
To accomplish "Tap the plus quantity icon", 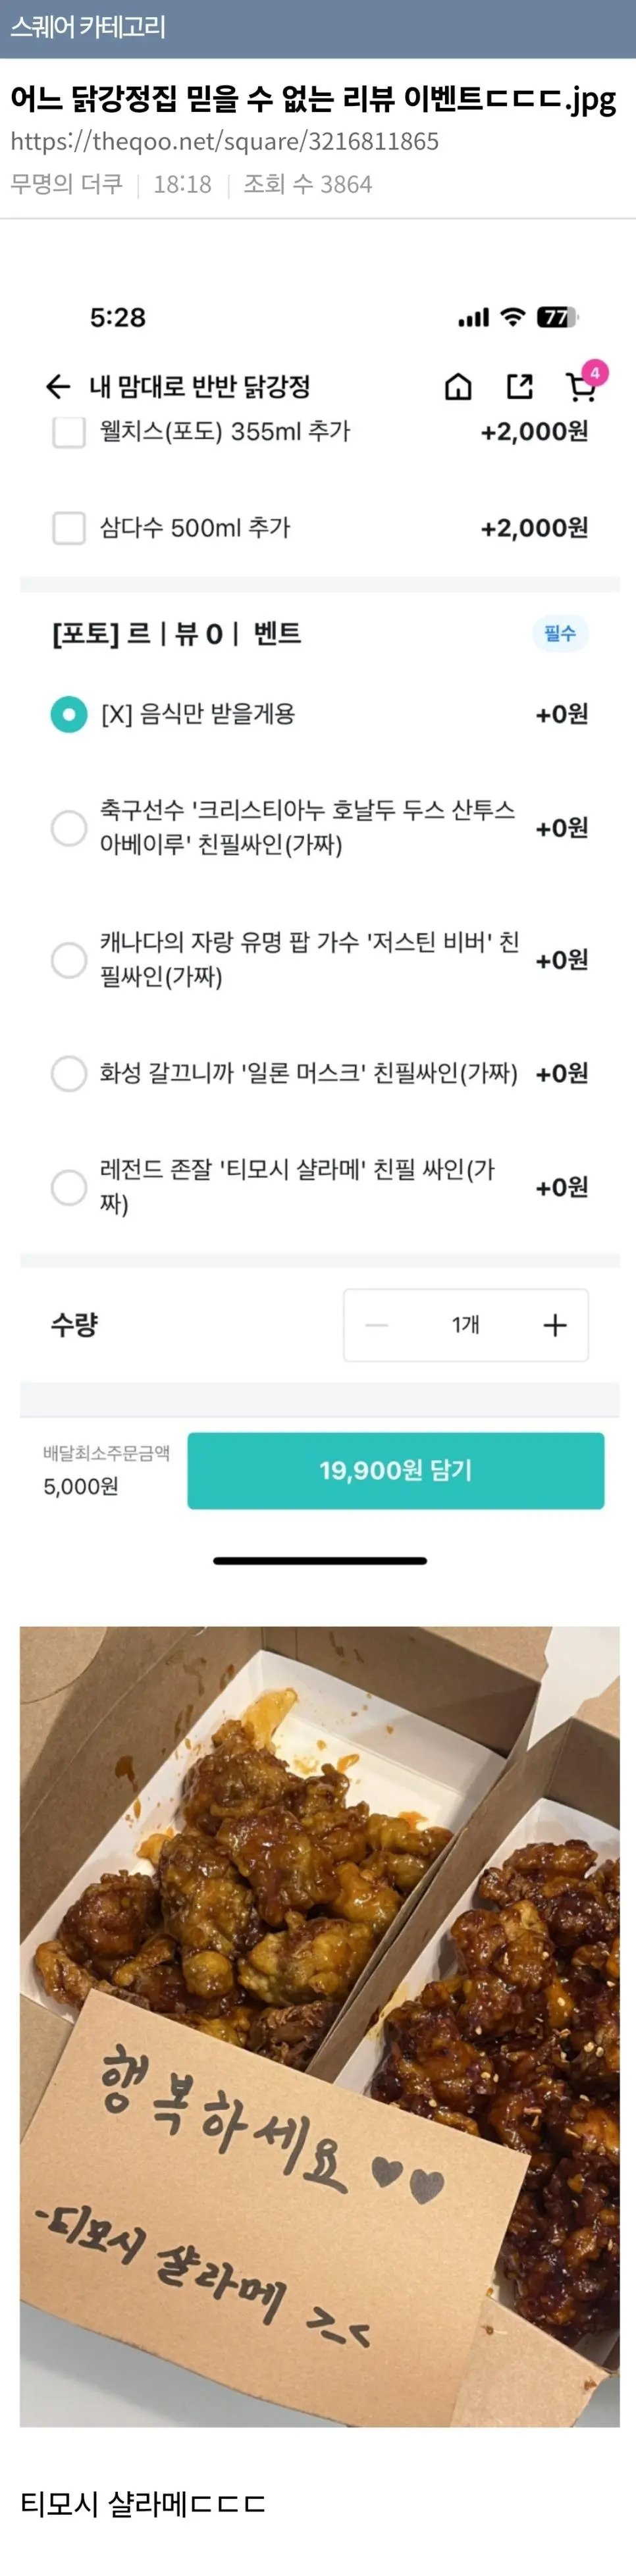I will 554,1325.
